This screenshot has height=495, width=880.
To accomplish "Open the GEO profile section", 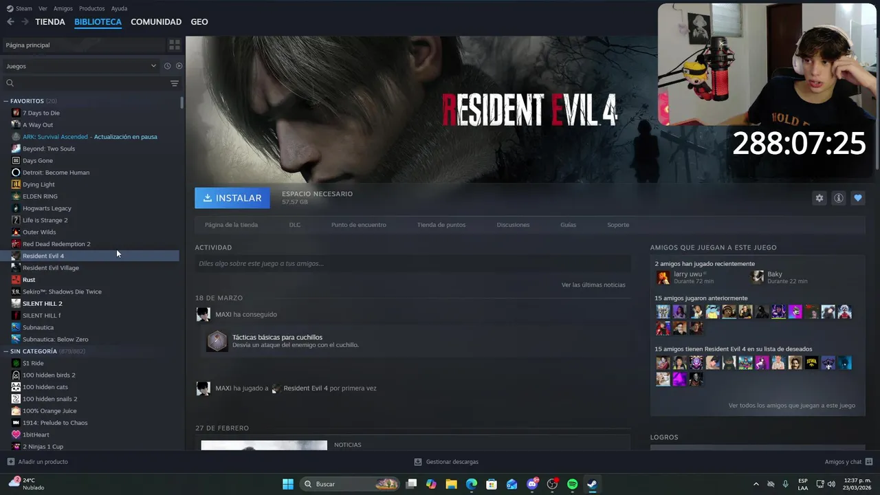I will [x=199, y=22].
